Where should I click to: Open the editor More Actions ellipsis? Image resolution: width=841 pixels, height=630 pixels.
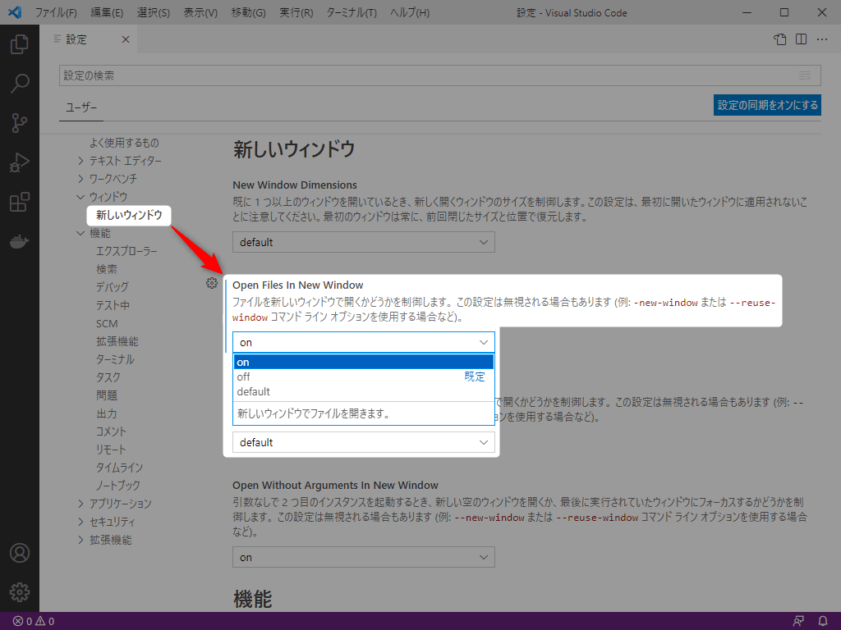pos(821,39)
